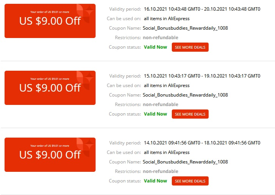This screenshot has width=275, height=195.
Task: Open the first US $9.00 Off coupon card
Action: coord(50,21)
